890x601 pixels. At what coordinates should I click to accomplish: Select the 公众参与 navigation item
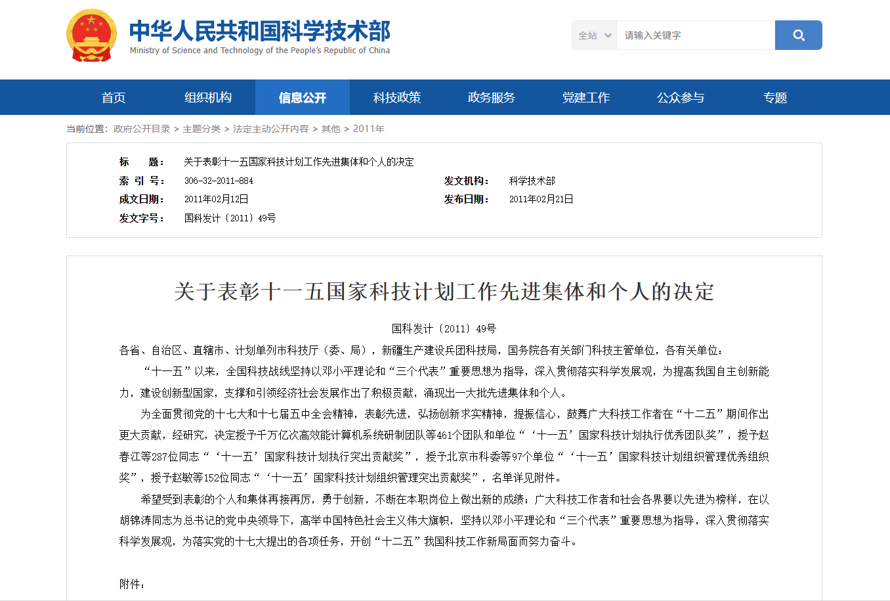pos(681,98)
